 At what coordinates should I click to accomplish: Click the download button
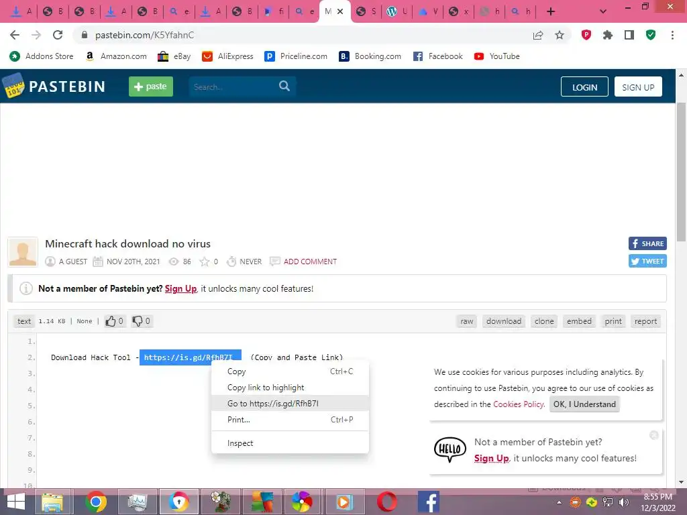tap(504, 321)
